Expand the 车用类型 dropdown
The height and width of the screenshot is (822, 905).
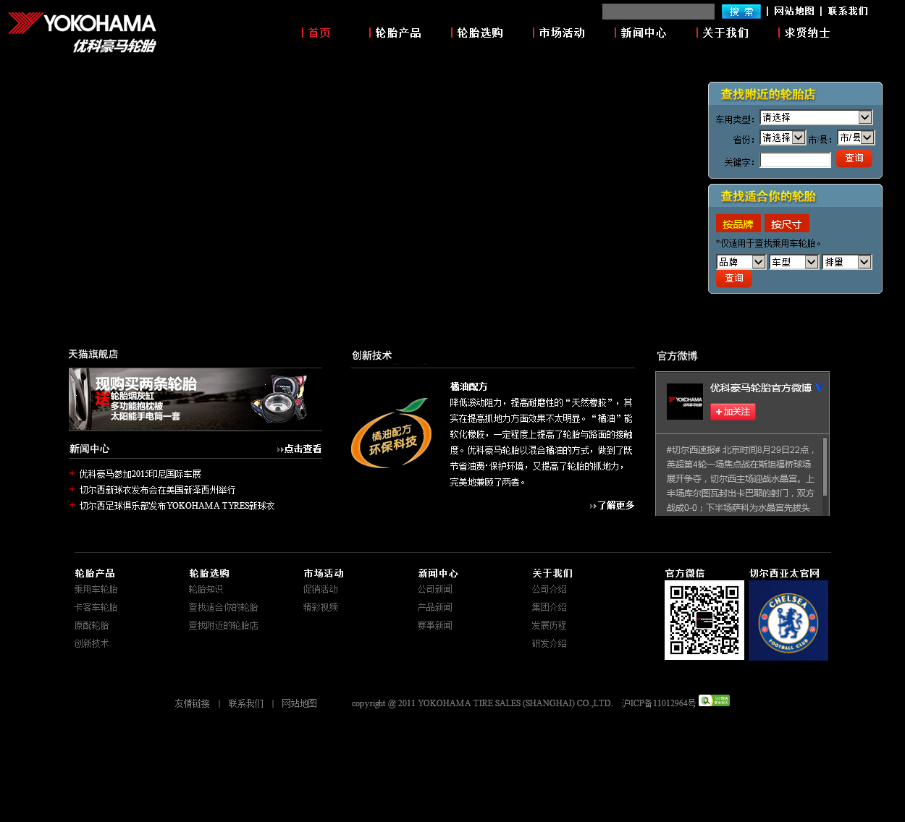click(816, 117)
